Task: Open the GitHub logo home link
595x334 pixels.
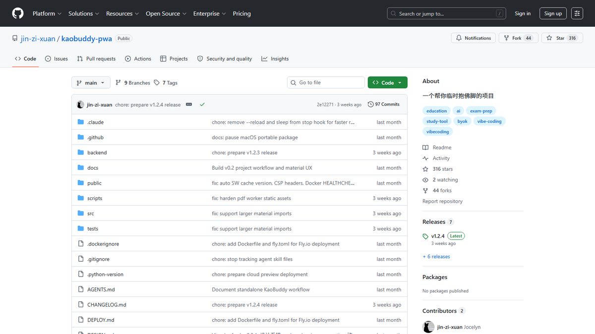Action: coord(18,13)
